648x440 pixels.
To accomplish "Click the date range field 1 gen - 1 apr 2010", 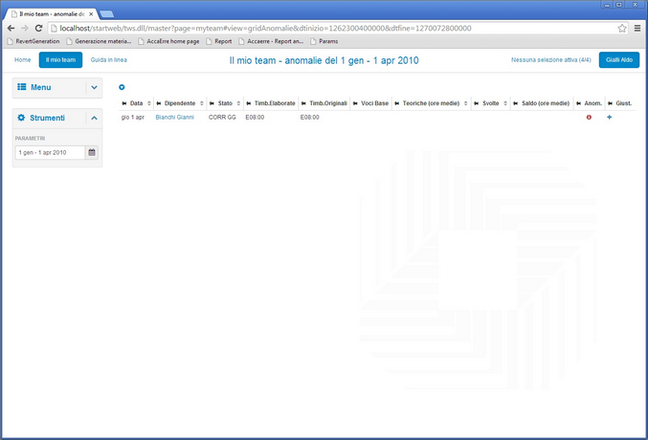I will pyautogui.click(x=50, y=152).
